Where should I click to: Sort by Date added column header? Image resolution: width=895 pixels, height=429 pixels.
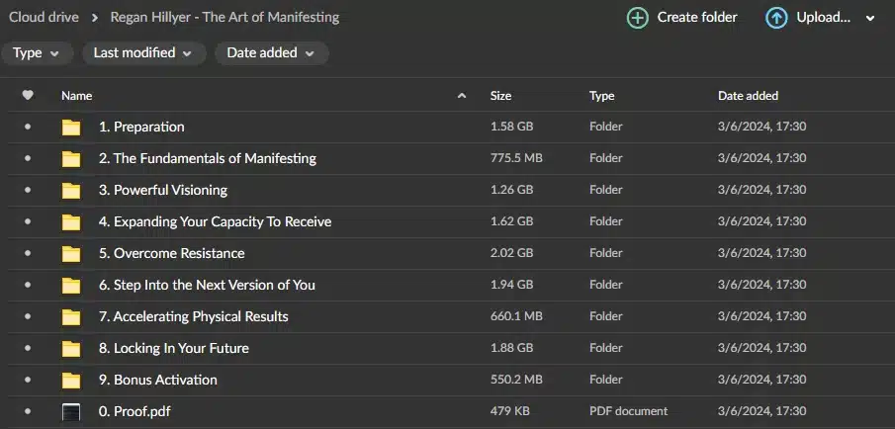tap(748, 96)
